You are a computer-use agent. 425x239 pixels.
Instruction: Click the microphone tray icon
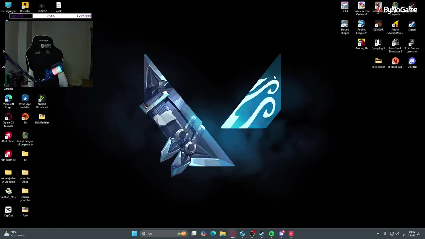[x=385, y=234]
